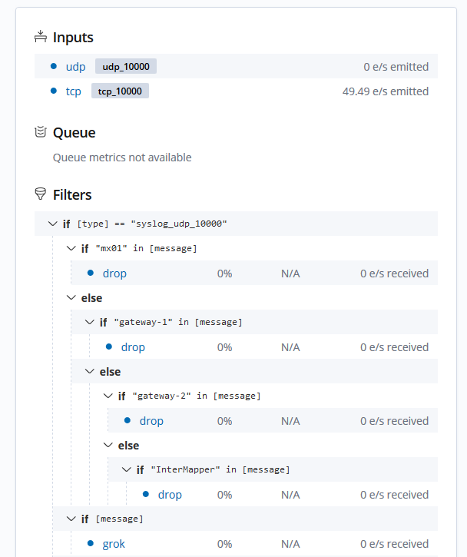Viewport: 467px width, 557px height.
Task: Click the bullet beside the mx01 drop filter
Action: [91, 274]
